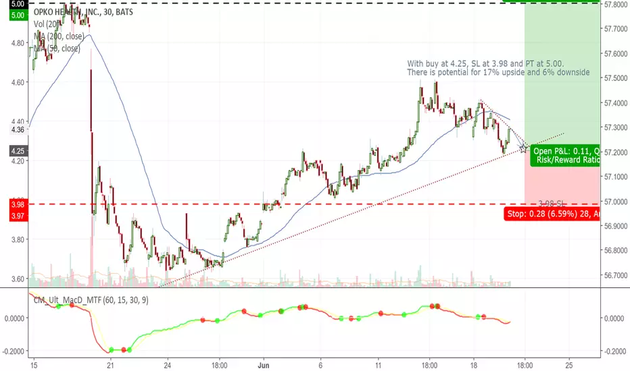Click the 3.60 left price scale value
Viewport: 630px width, 371px height.
pos(18,279)
